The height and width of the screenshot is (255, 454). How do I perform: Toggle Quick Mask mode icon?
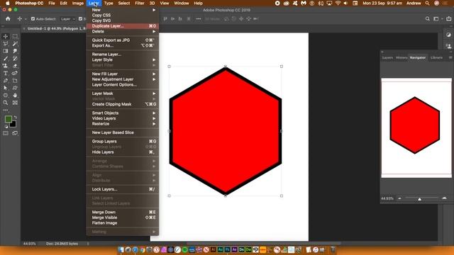(6, 133)
